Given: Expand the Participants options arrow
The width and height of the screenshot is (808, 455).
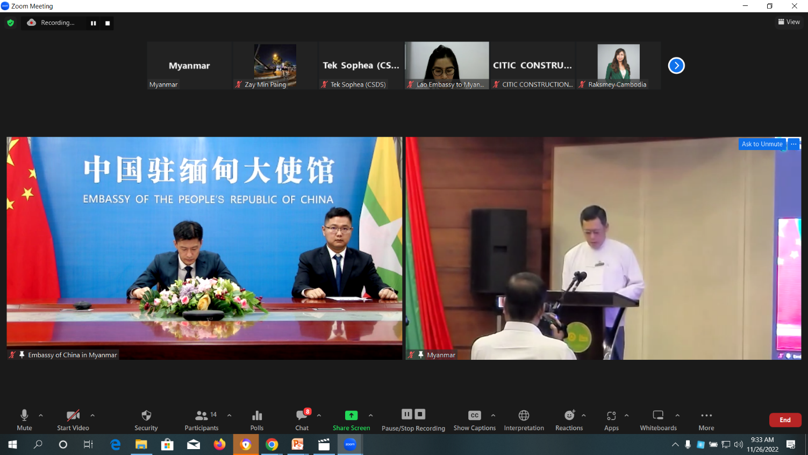Looking at the screenshot, I should tap(230, 415).
